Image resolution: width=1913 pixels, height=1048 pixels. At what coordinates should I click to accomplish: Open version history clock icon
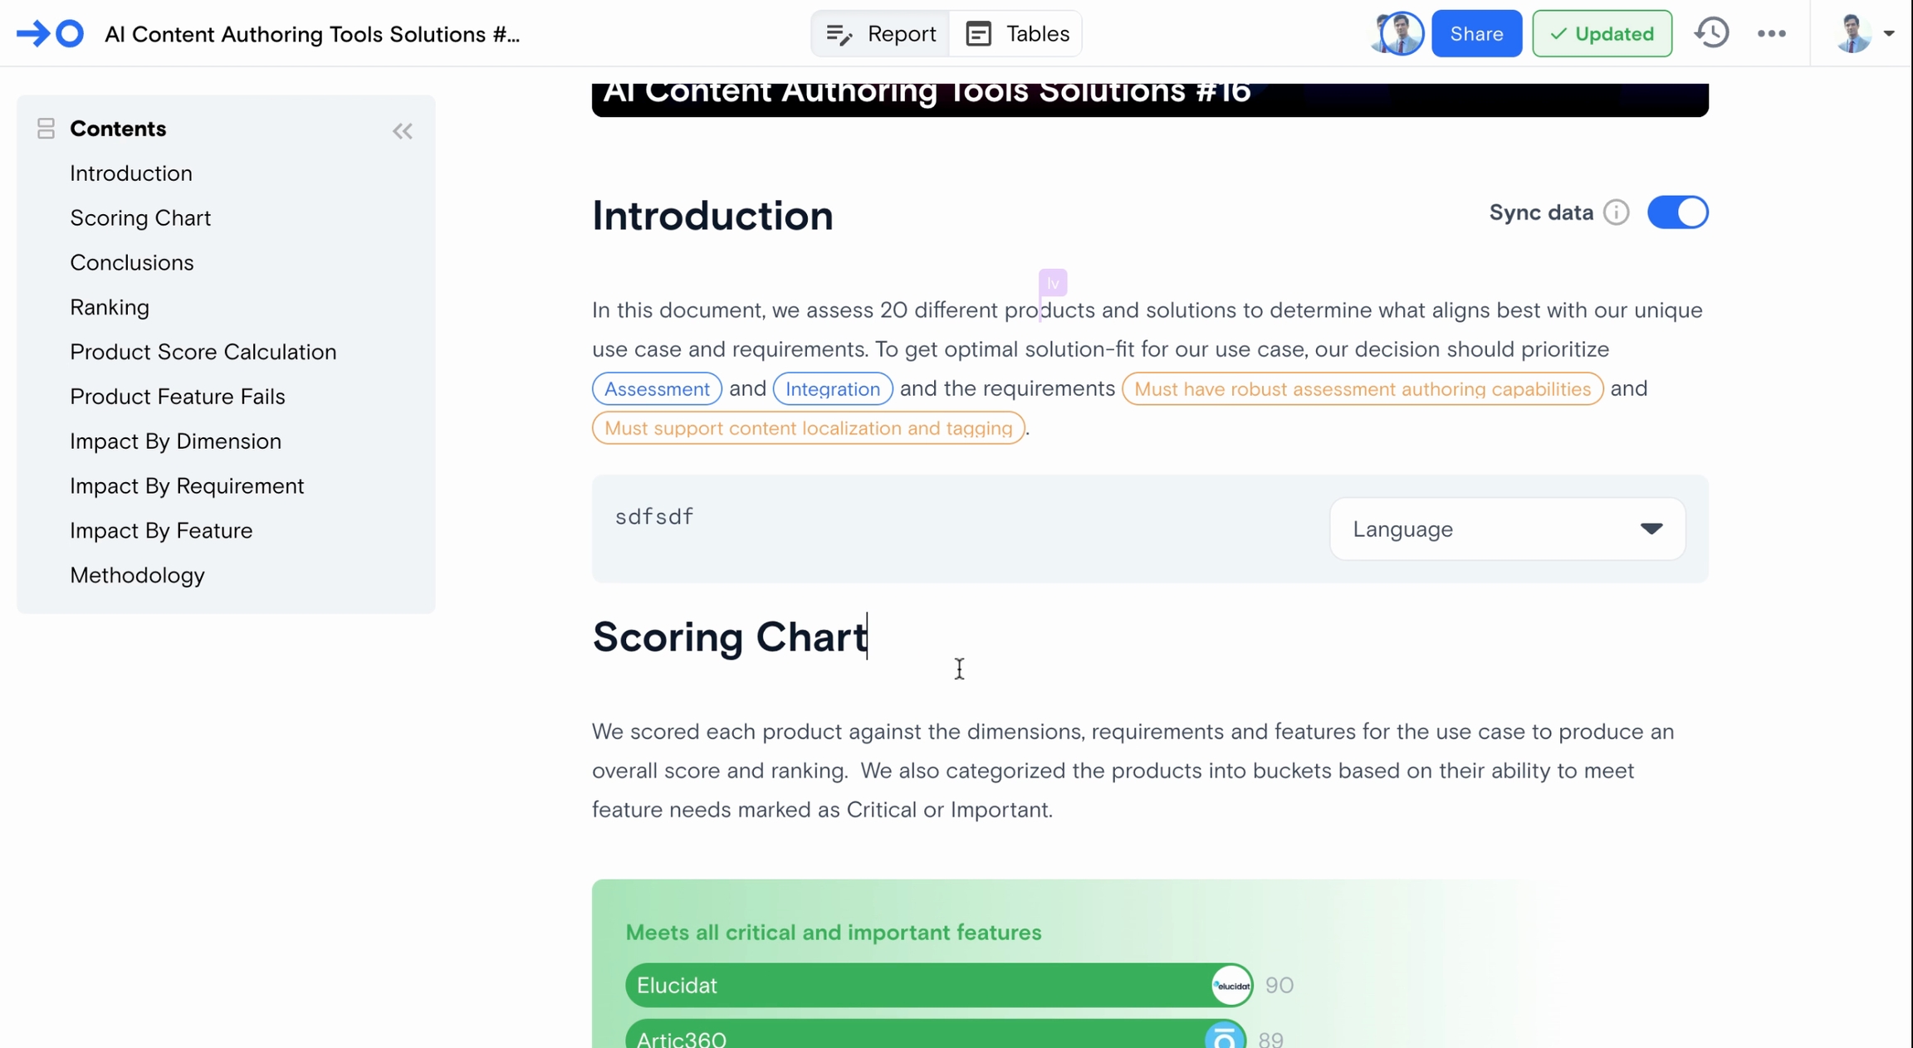click(1712, 33)
